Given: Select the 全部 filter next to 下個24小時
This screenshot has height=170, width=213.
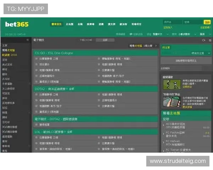Looking at the screenshot, I should click(105, 40).
